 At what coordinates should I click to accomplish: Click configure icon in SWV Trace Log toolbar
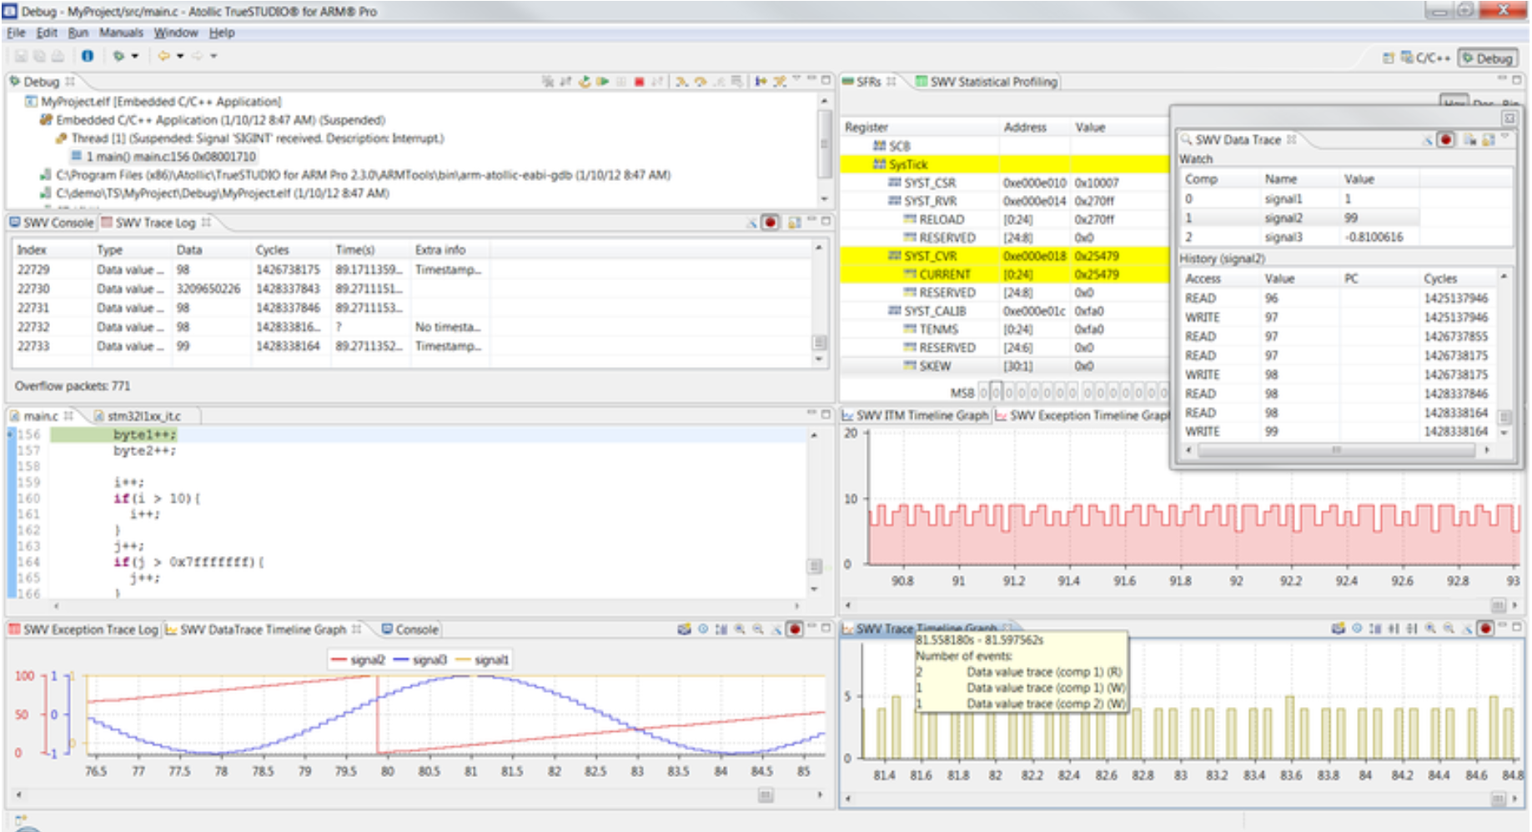pos(794,223)
